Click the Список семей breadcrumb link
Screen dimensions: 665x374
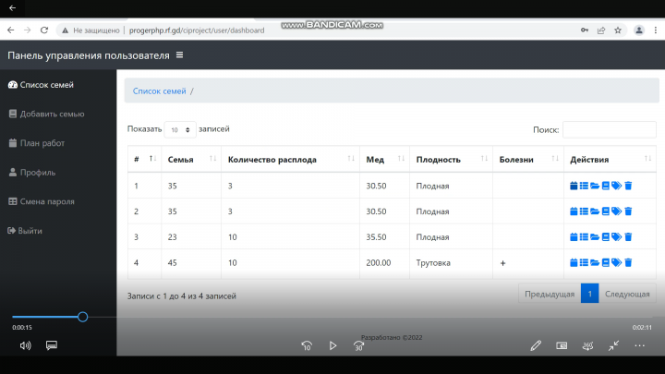(160, 91)
